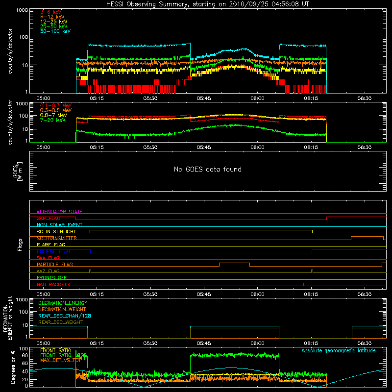
Task: Click 06:15 tick label under decimation panel
Action: click(x=311, y=343)
